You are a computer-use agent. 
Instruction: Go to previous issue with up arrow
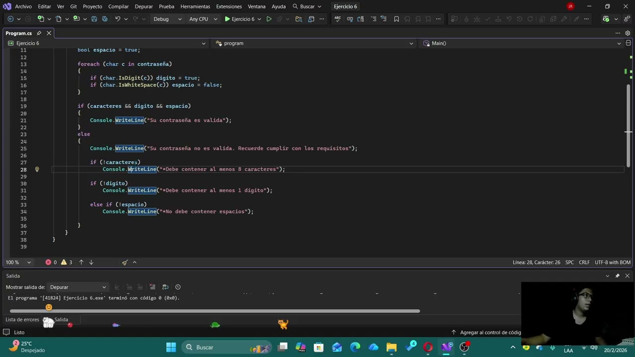tap(81, 262)
